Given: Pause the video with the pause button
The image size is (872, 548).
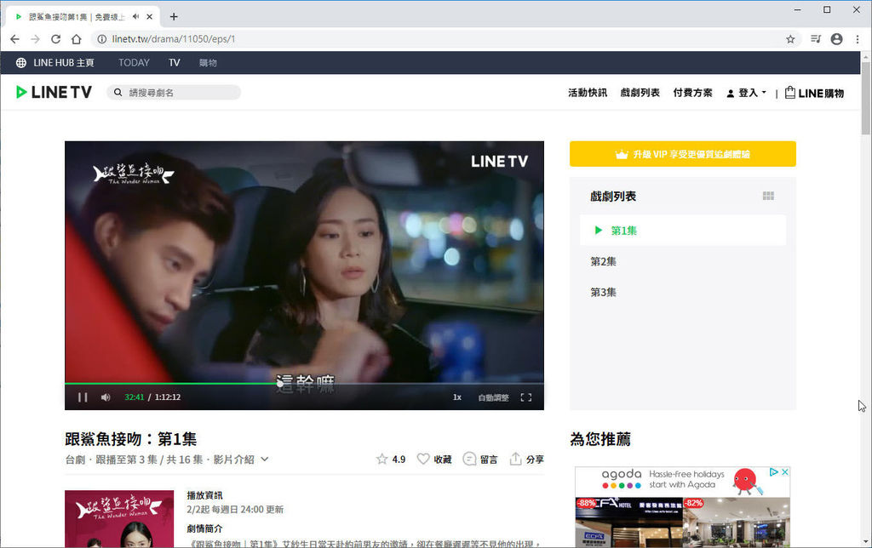Looking at the screenshot, I should click(83, 397).
